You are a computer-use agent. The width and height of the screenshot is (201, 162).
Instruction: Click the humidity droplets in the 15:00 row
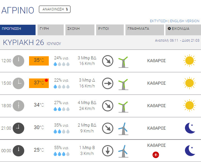[x=61, y=87]
